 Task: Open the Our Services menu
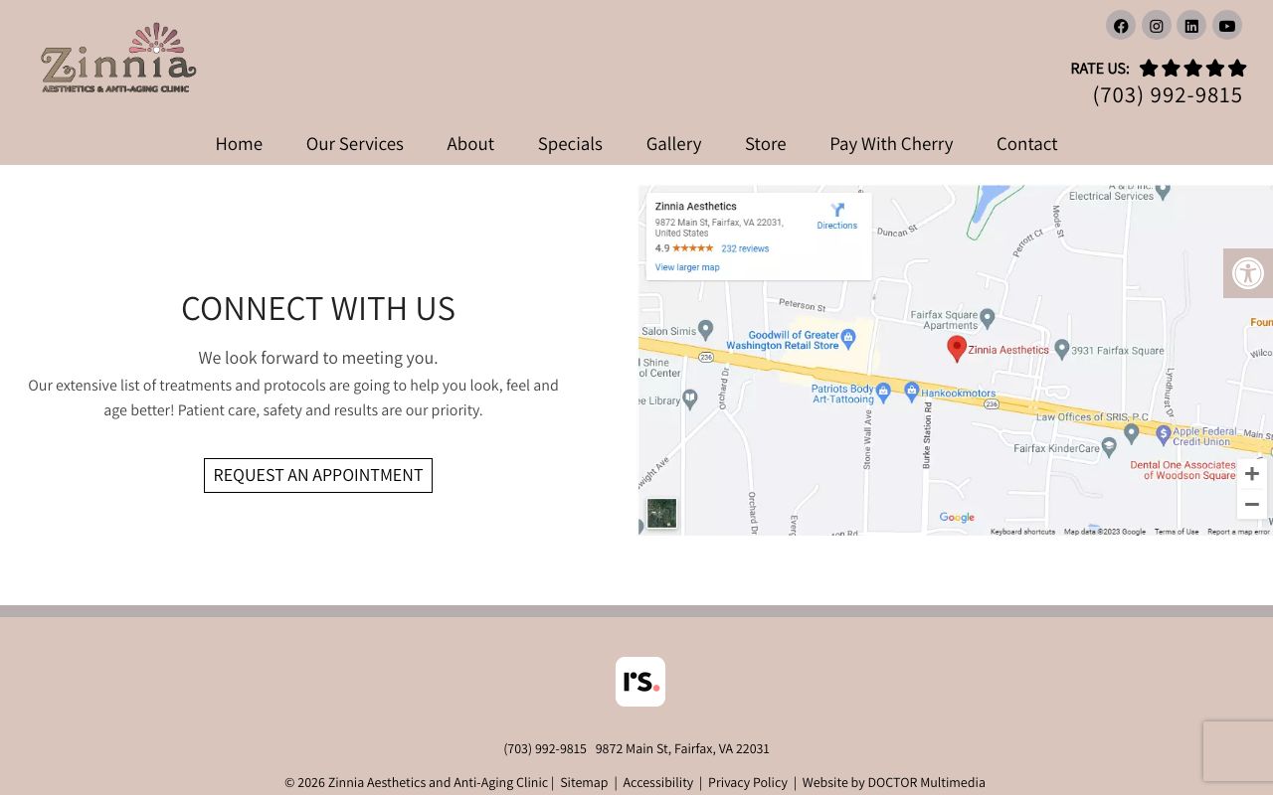click(354, 143)
